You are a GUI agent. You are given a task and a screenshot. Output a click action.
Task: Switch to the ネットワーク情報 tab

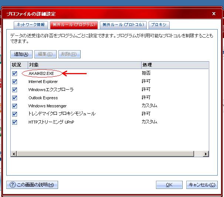click(x=31, y=25)
